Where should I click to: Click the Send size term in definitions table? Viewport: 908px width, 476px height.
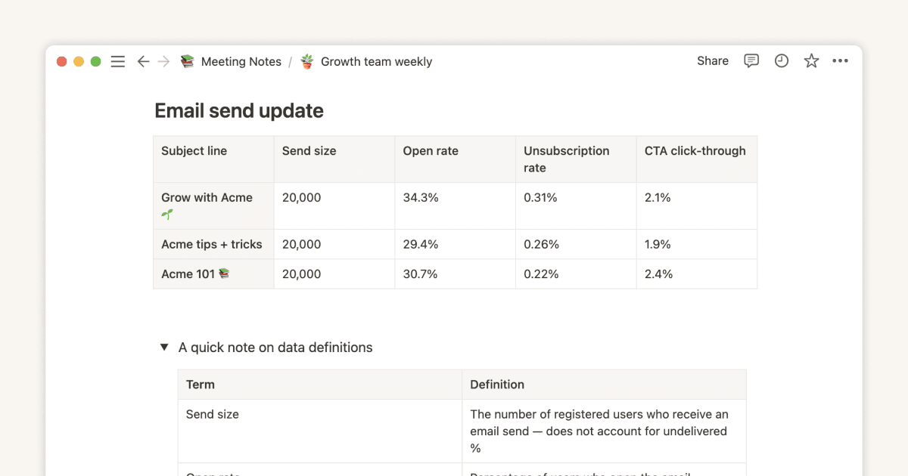pos(212,414)
